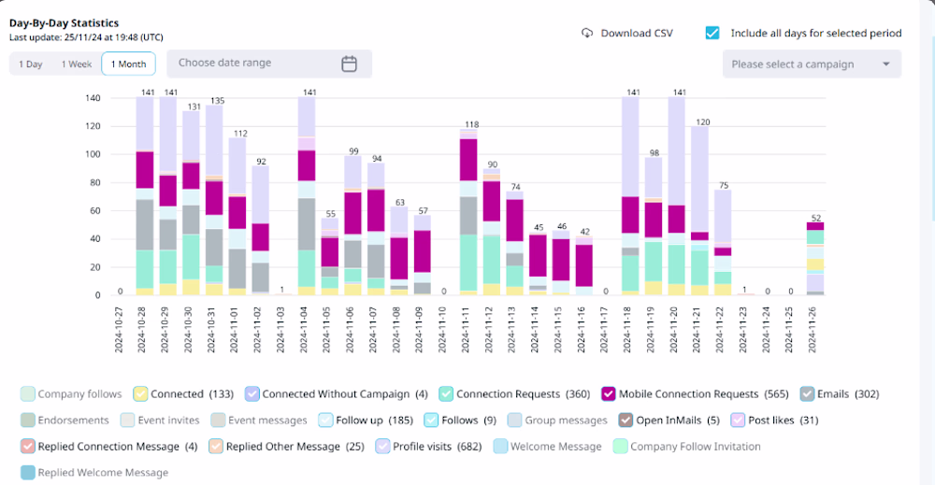Click the bar for 2024-11-04
Screen dimensions: 935x485
pyautogui.click(x=307, y=196)
